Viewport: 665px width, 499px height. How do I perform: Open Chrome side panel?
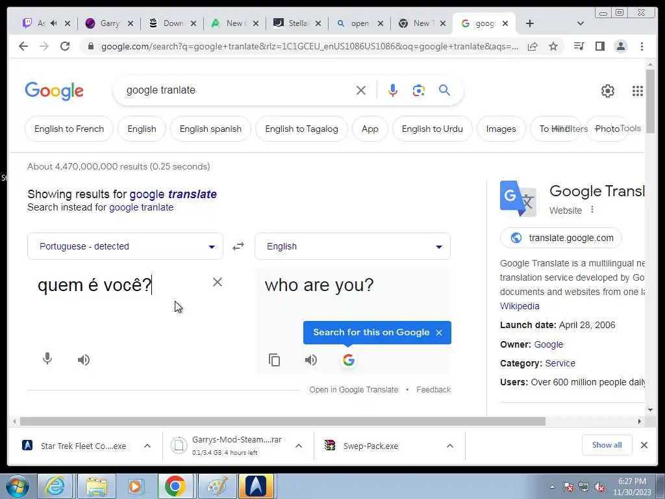[x=599, y=46]
